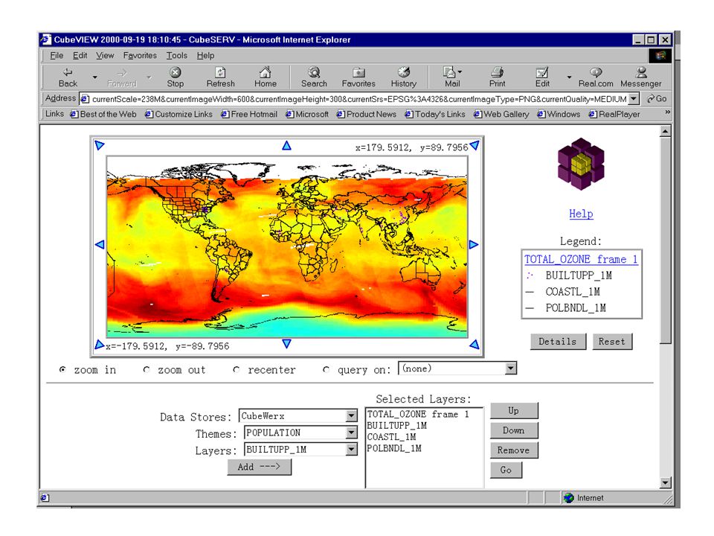
Task: Click the Forward toolbar icon
Action: click(x=121, y=77)
